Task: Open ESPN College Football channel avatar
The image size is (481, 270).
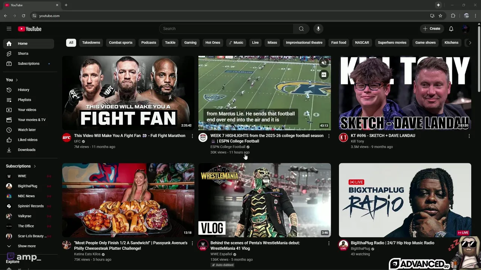Action: 203,138
